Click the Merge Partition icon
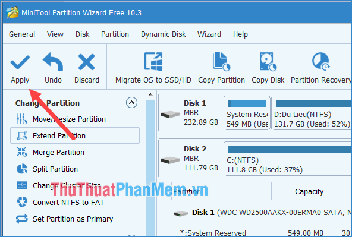Viewport: 352px width, 237px height. pyautogui.click(x=22, y=152)
